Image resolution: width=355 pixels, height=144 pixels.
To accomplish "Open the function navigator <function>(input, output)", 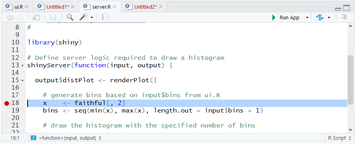I will click(70, 138).
